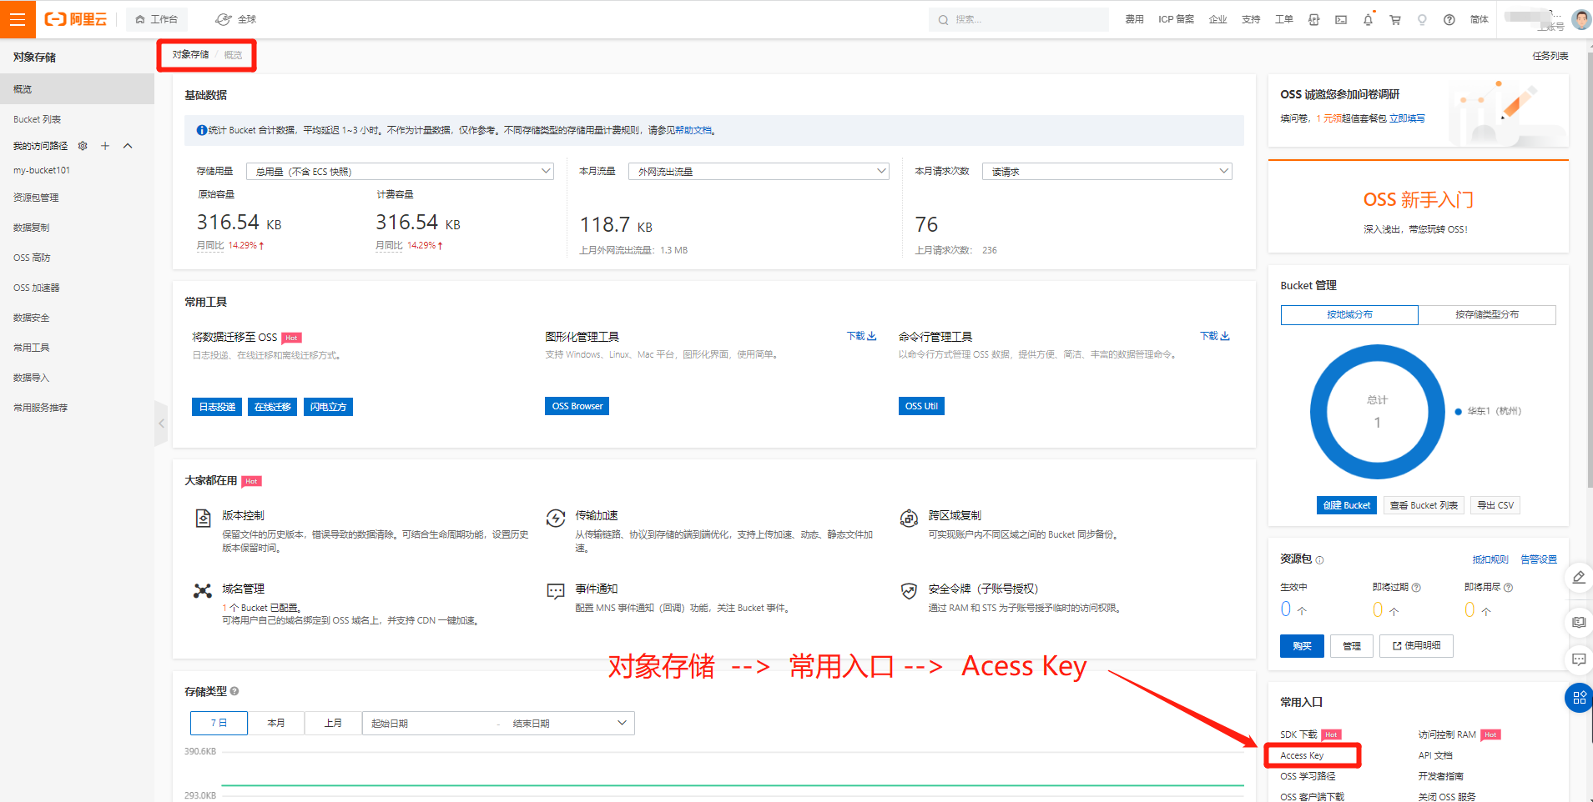
Task: Open the gear settings next to 我的访问路径
Action: [83, 146]
